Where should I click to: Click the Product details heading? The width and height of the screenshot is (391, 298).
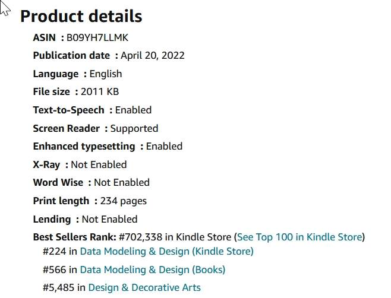click(x=81, y=16)
